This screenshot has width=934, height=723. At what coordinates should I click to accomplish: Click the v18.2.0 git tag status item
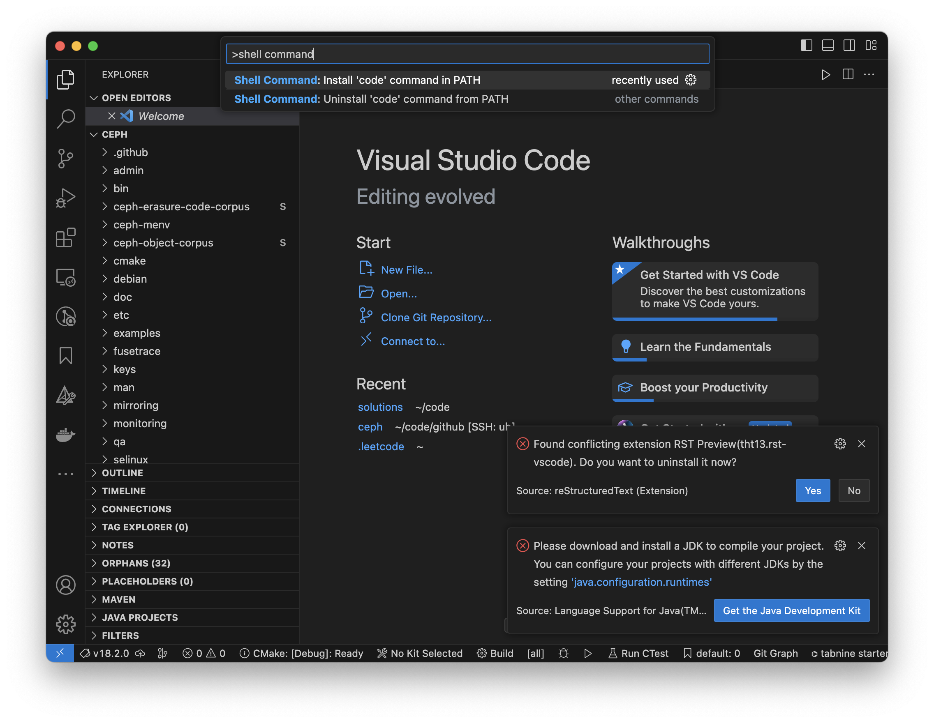click(105, 653)
